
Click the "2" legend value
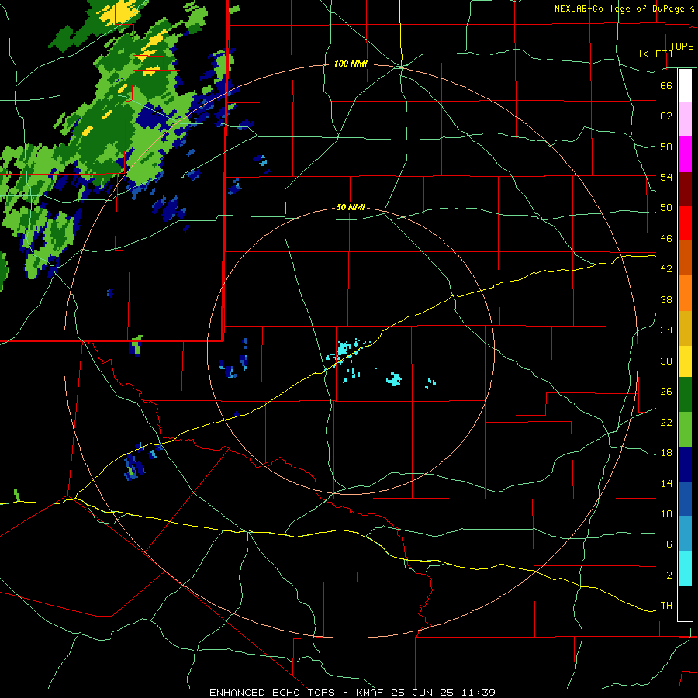[x=669, y=575]
